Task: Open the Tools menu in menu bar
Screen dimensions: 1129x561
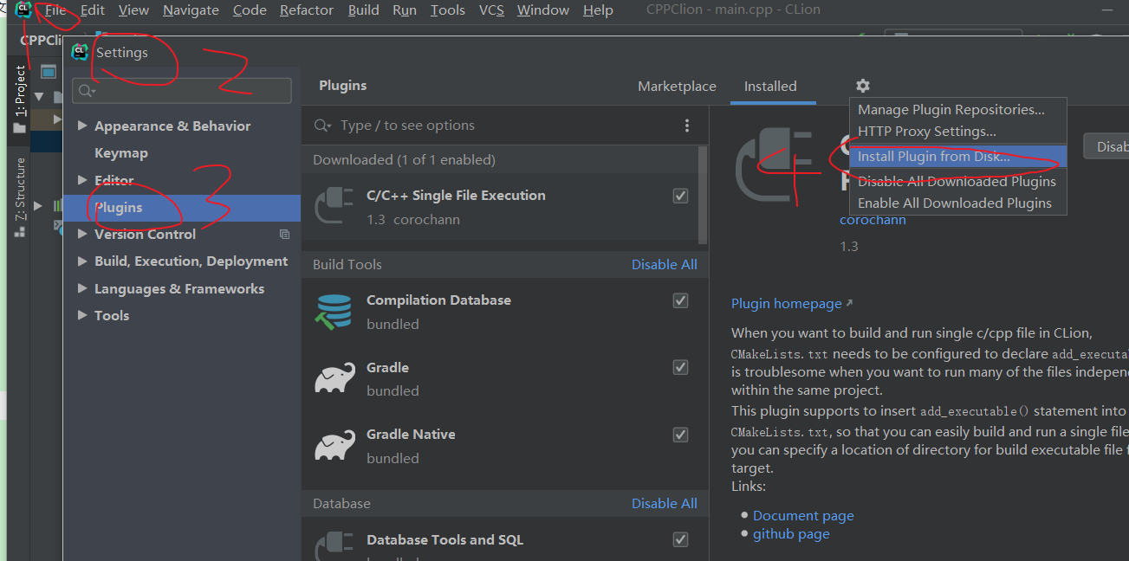Action: point(448,10)
